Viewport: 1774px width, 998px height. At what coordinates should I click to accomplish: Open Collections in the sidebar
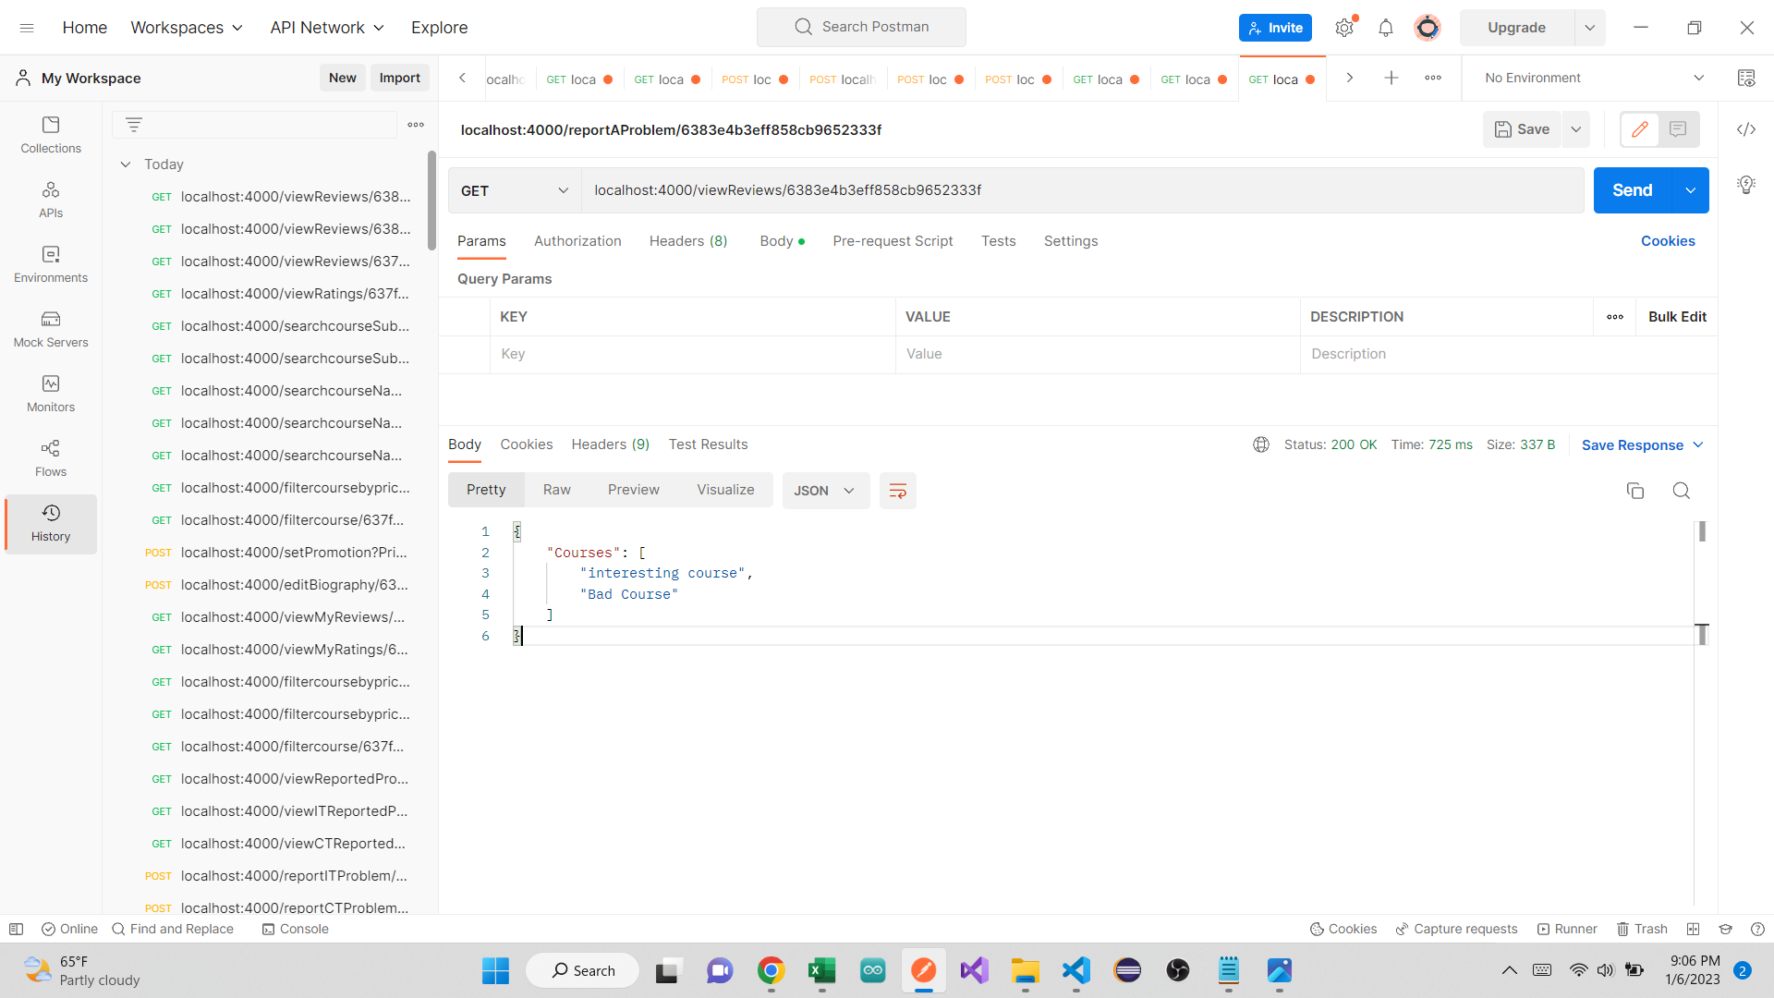(x=51, y=135)
